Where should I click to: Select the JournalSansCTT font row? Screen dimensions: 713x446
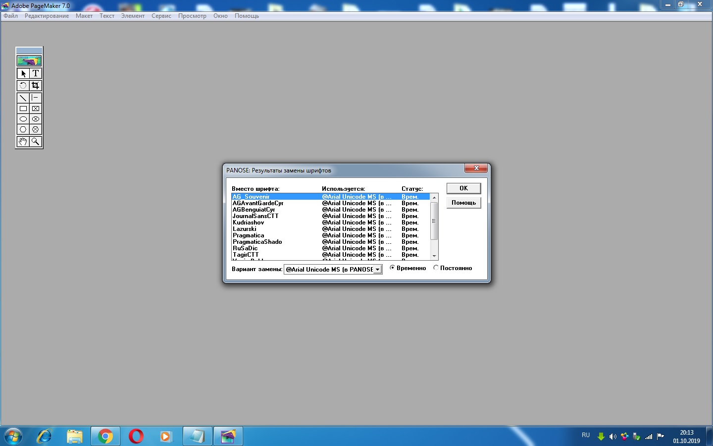point(330,216)
